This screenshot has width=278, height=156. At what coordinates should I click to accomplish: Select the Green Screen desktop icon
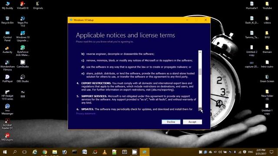(267, 78)
